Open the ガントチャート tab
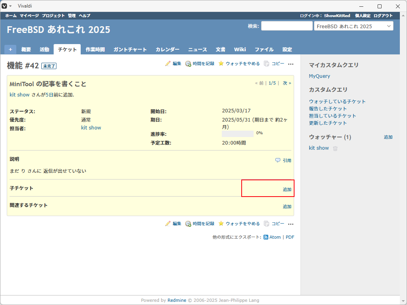Image resolution: width=407 pixels, height=305 pixels. tap(130, 49)
